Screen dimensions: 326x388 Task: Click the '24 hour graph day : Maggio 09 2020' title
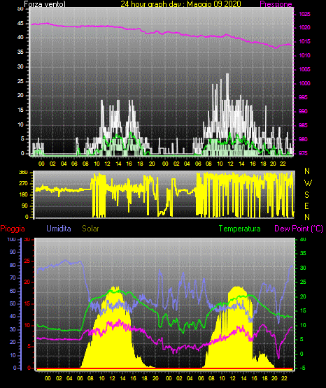180,4
